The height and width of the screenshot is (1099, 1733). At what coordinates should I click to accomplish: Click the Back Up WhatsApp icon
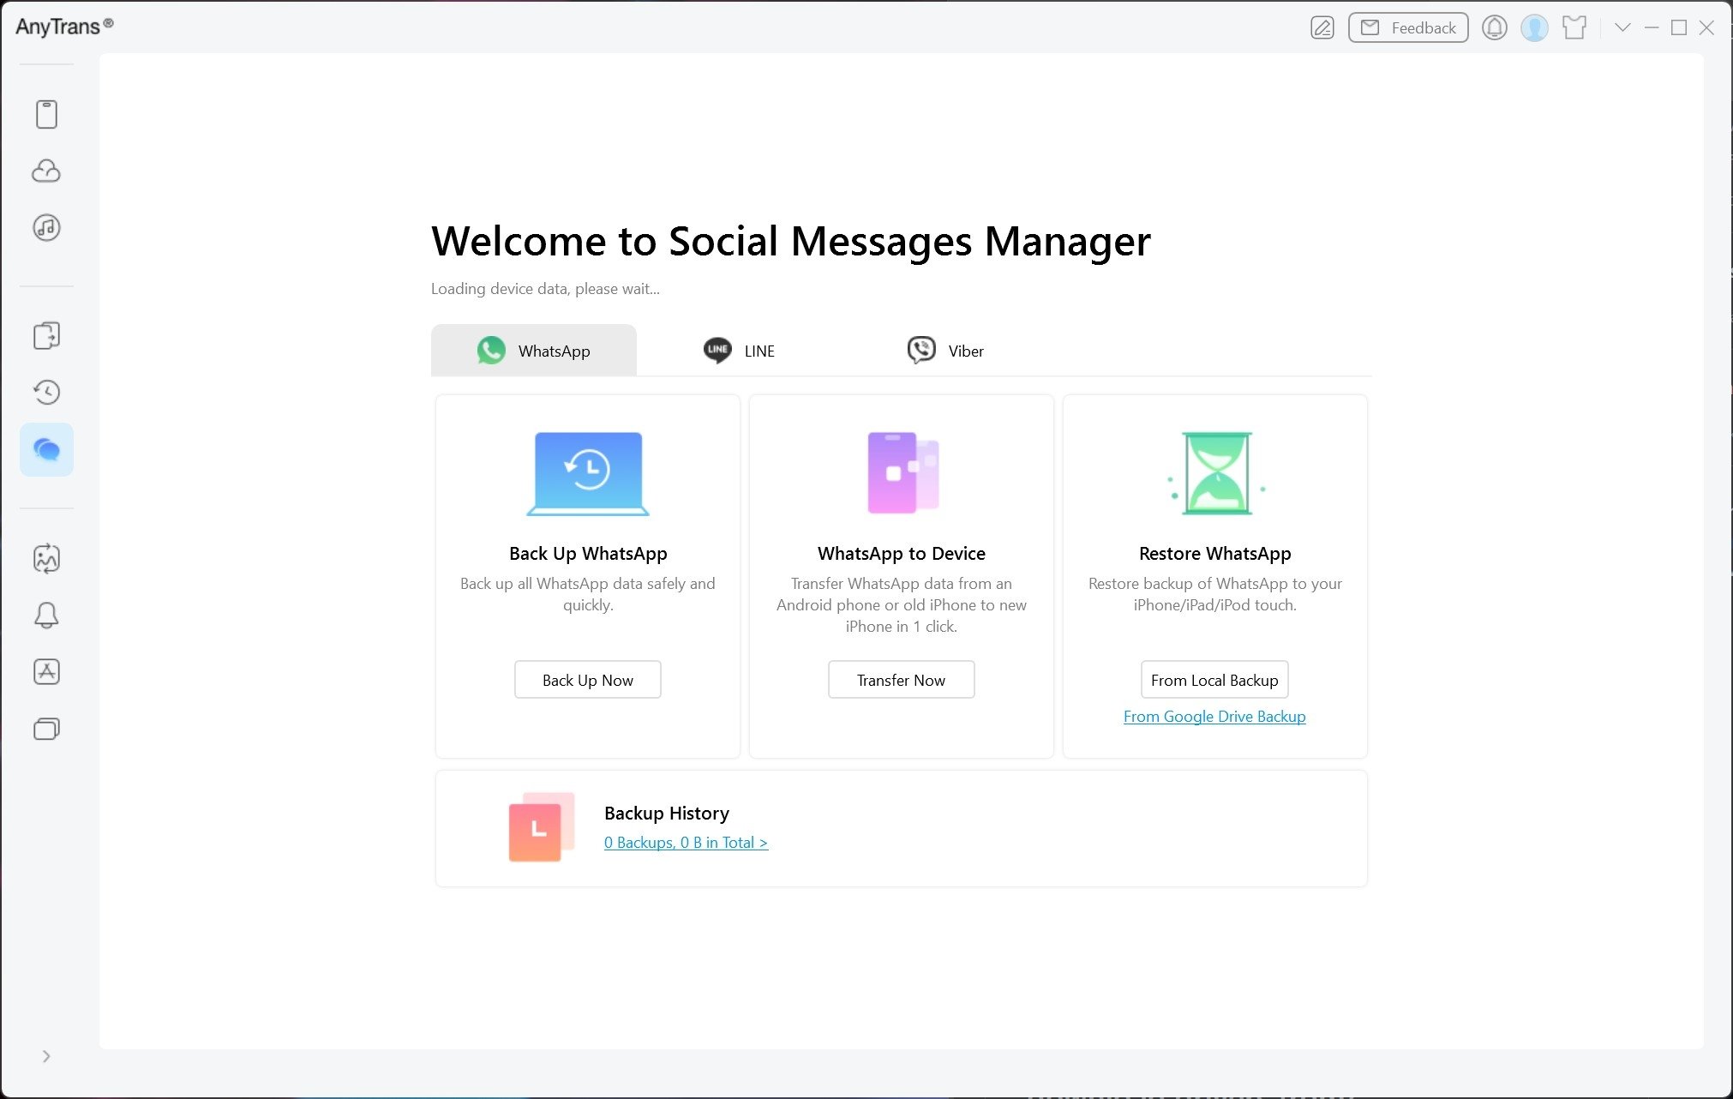pos(589,474)
